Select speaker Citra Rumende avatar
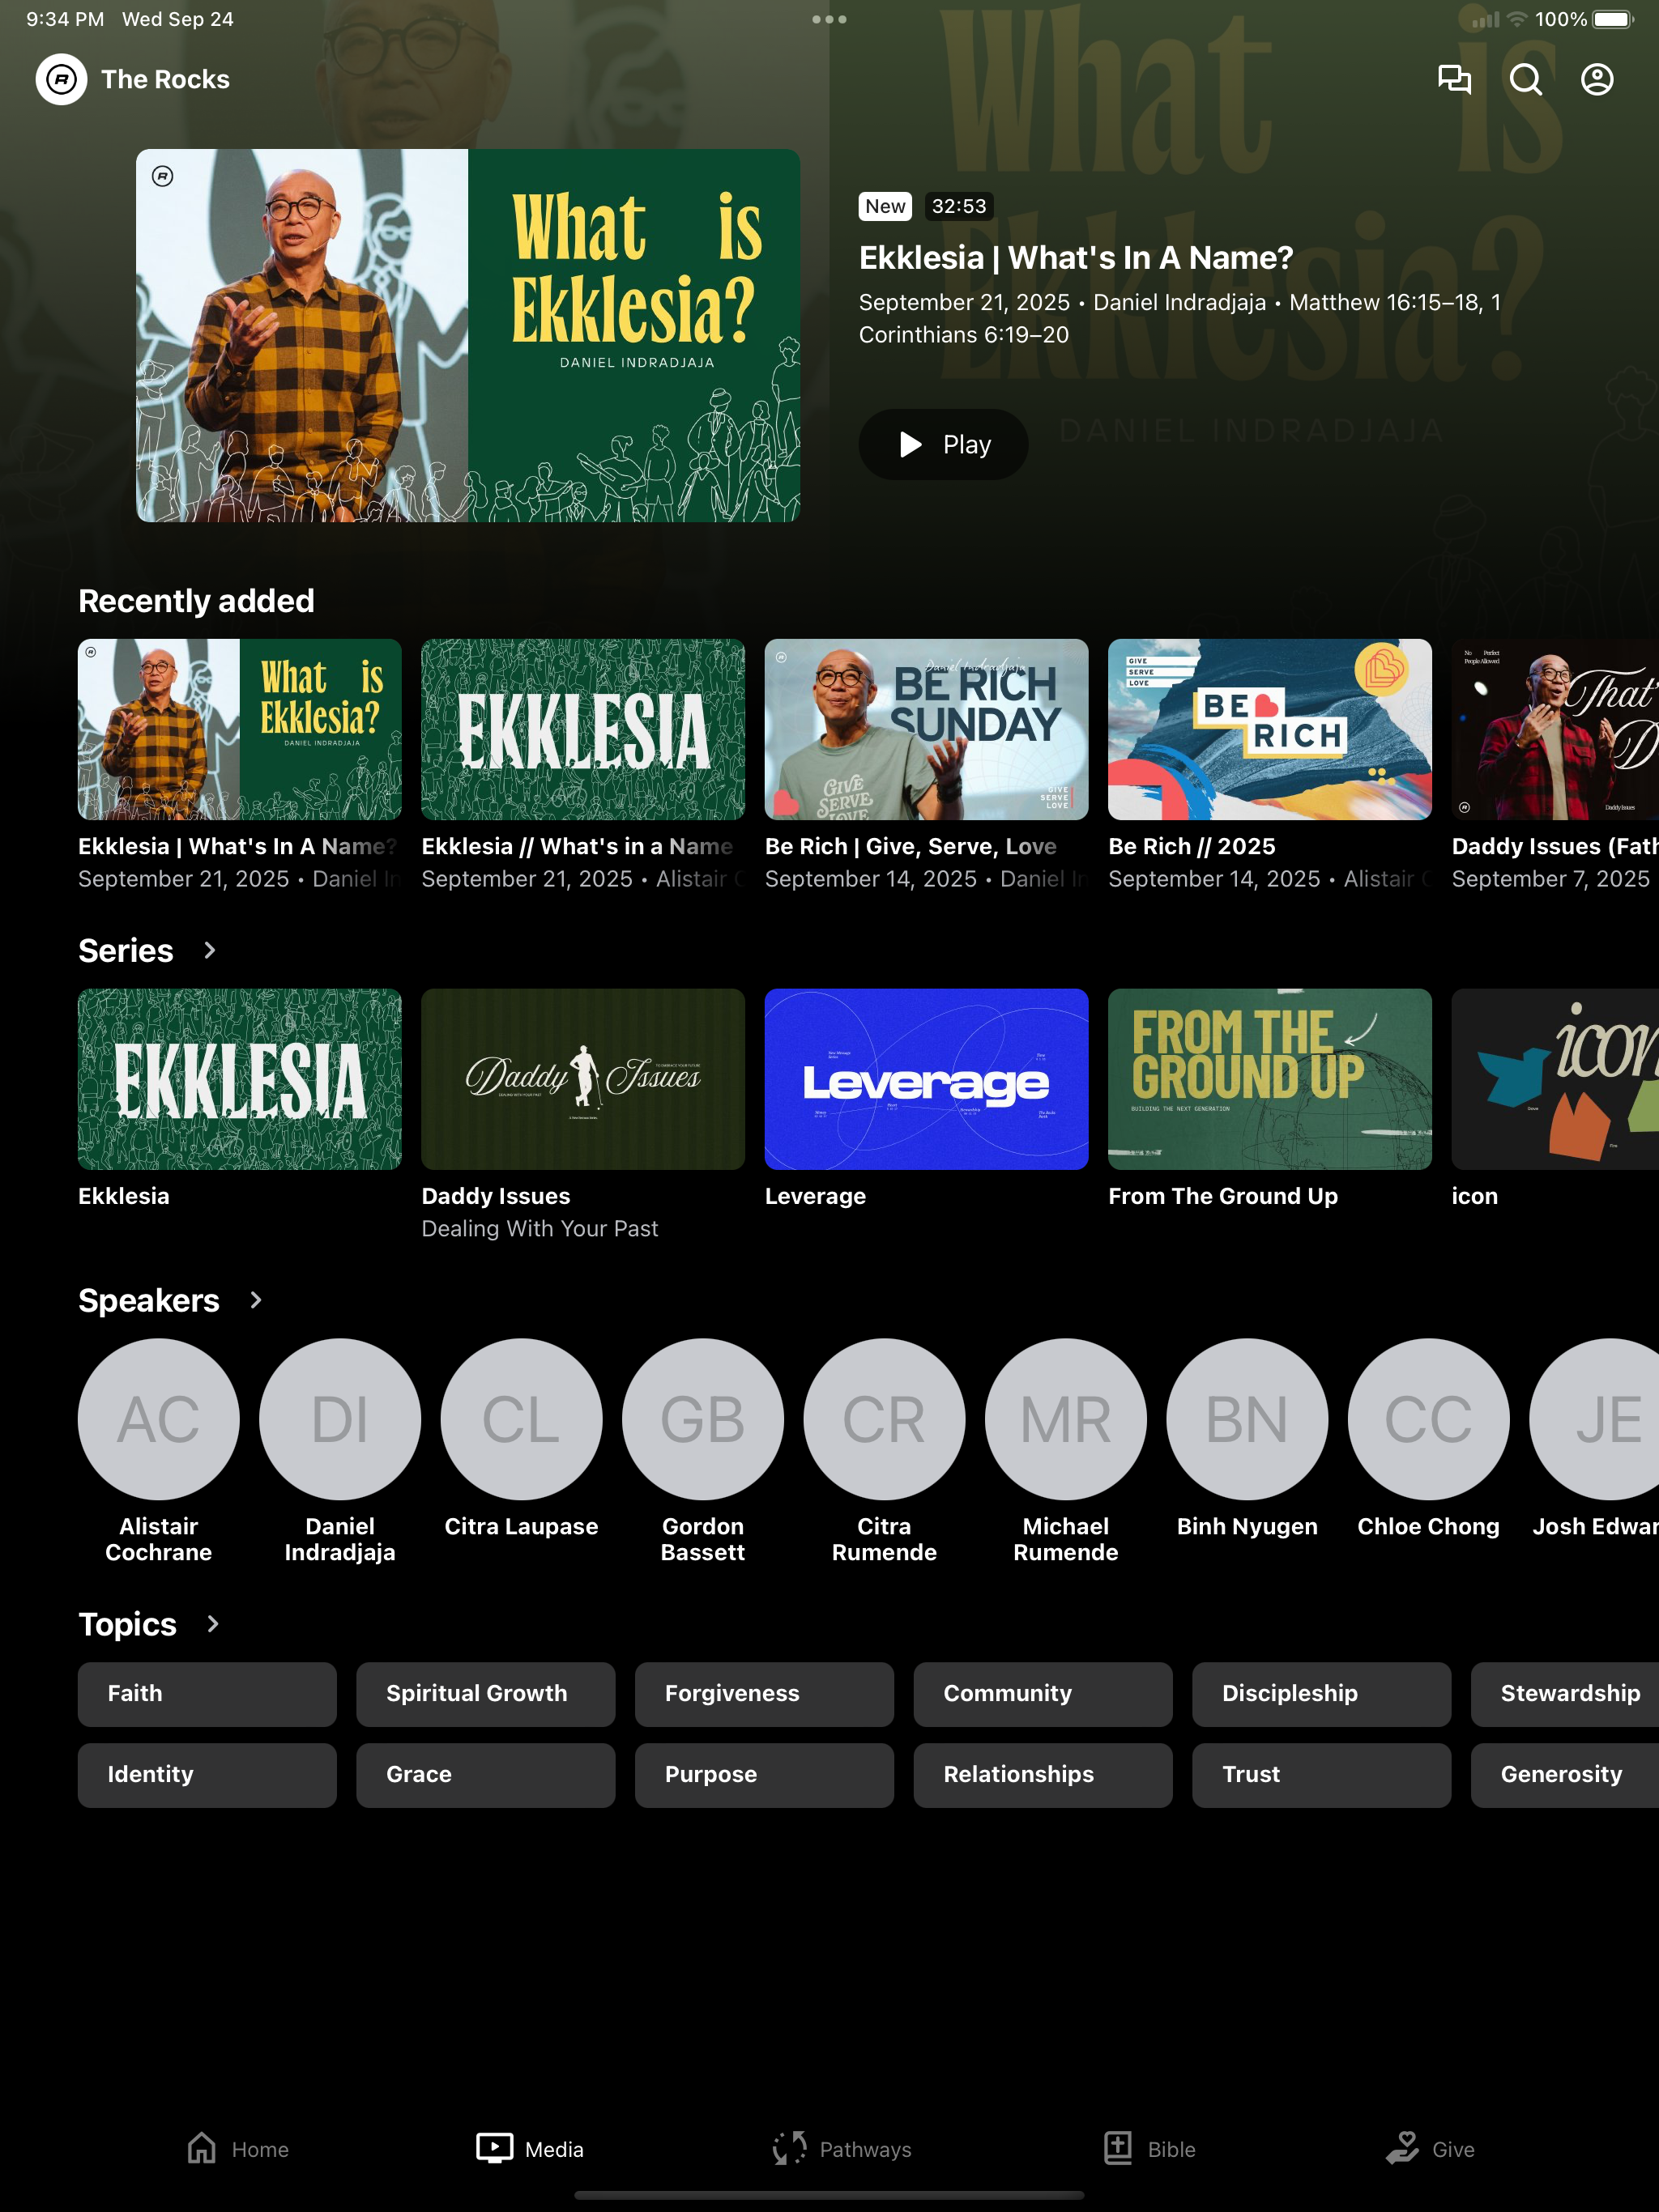 tap(885, 1419)
